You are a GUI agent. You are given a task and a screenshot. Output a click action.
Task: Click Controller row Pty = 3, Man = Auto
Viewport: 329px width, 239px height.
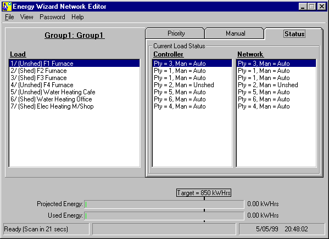192,64
